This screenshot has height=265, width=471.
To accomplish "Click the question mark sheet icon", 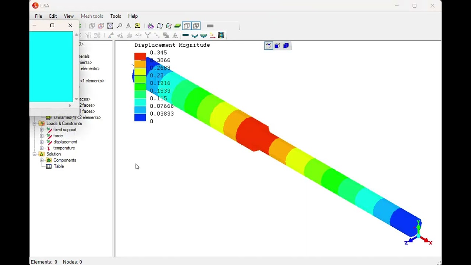I will pyautogui.click(x=160, y=26).
